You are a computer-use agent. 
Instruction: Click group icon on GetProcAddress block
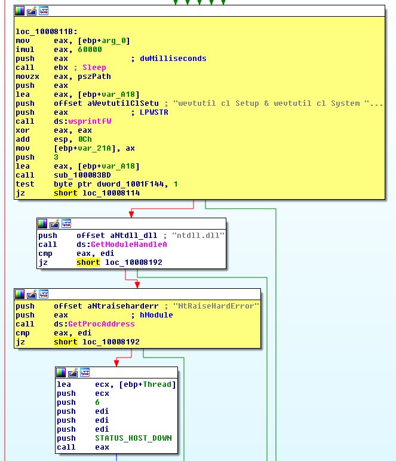(43, 294)
